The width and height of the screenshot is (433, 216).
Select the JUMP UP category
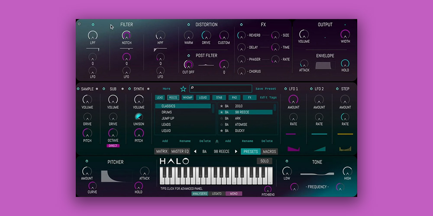click(x=183, y=118)
